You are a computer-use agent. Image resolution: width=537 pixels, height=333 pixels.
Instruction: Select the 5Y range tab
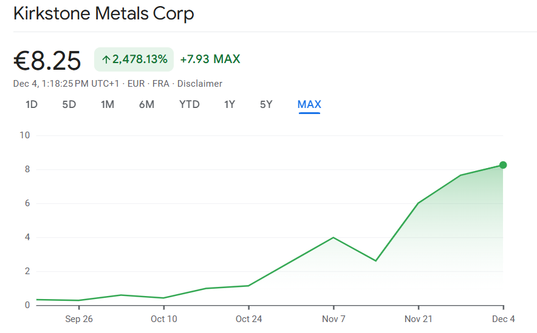[x=266, y=104]
